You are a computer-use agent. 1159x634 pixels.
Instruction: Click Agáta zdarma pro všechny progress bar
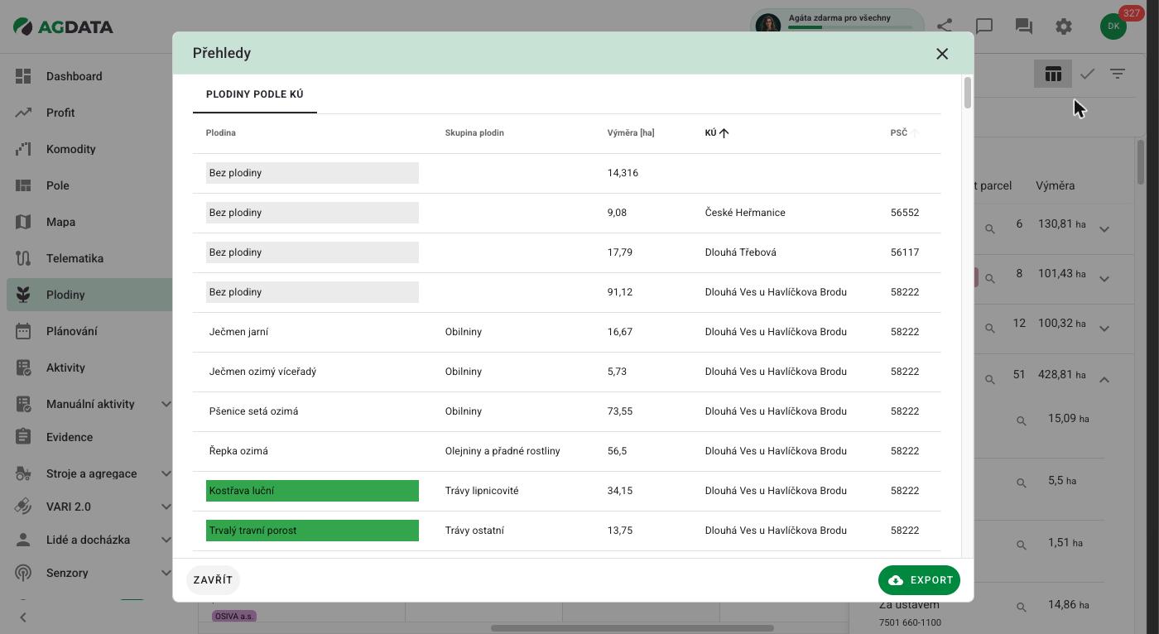[x=850, y=27]
